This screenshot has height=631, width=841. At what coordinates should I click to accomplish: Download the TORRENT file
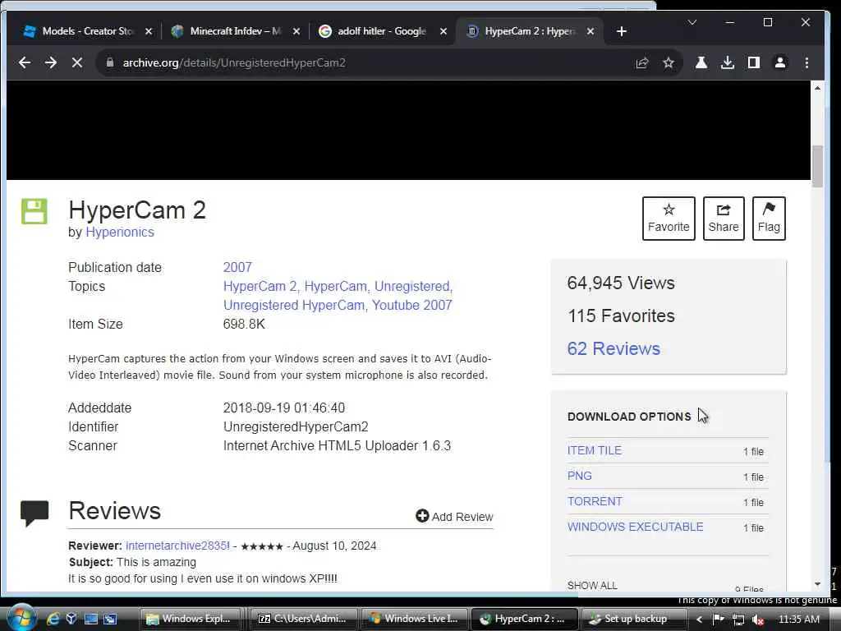click(x=595, y=502)
